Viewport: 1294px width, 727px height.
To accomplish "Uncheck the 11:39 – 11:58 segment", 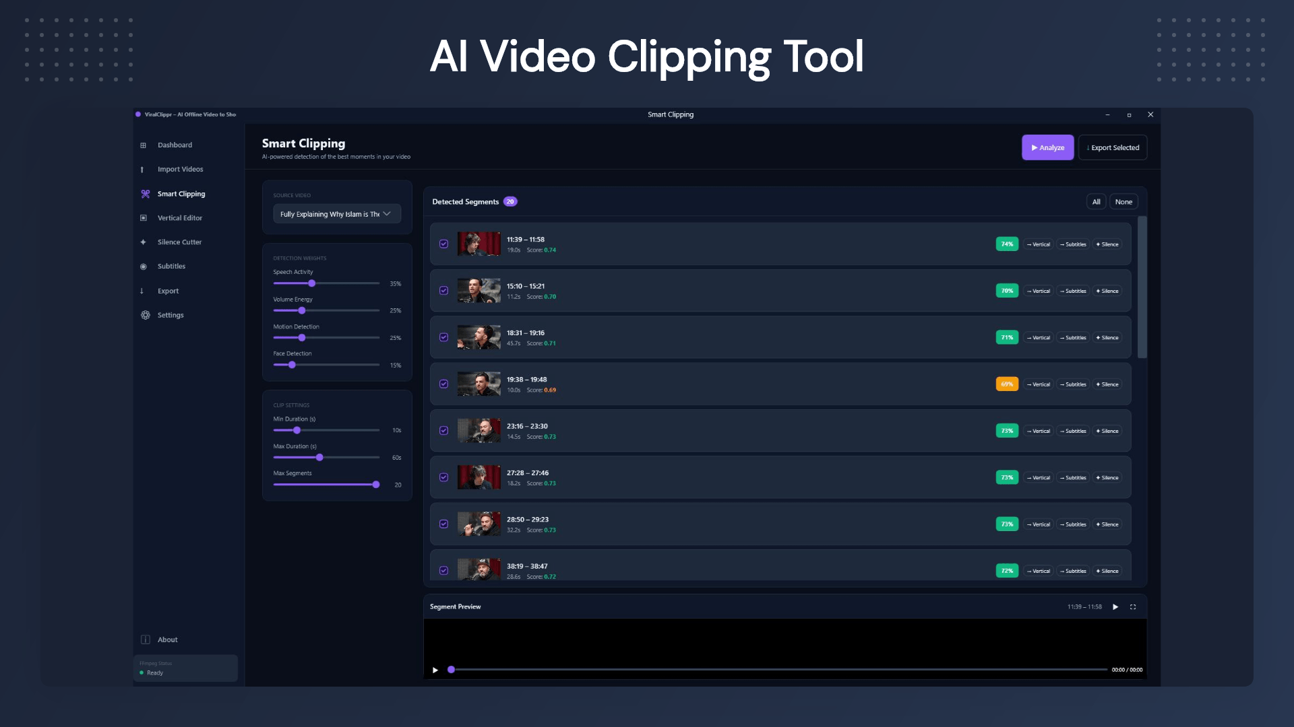I will pyautogui.click(x=443, y=244).
